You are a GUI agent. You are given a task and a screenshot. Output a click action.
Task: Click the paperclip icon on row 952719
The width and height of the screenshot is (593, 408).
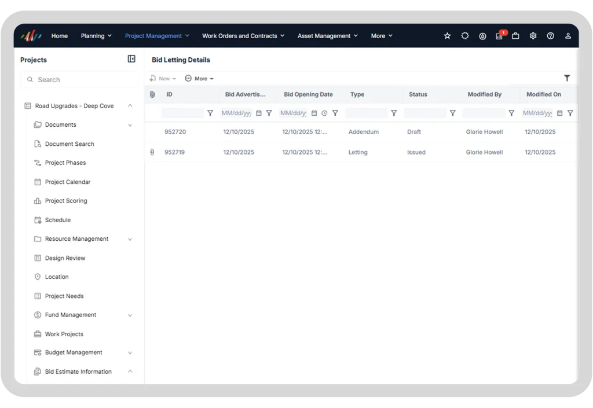click(x=152, y=152)
